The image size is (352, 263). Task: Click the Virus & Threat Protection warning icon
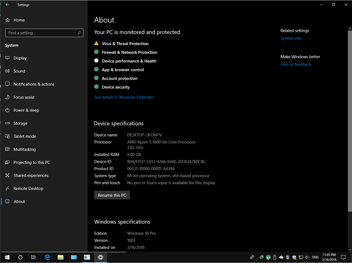[x=96, y=43]
